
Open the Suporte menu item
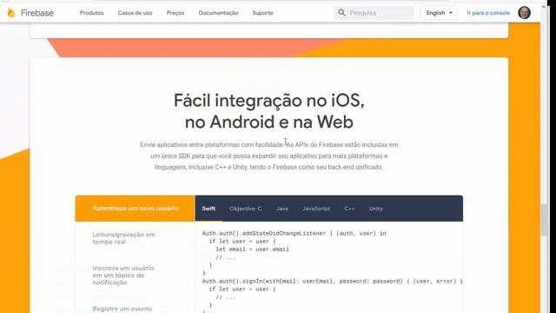[262, 13]
